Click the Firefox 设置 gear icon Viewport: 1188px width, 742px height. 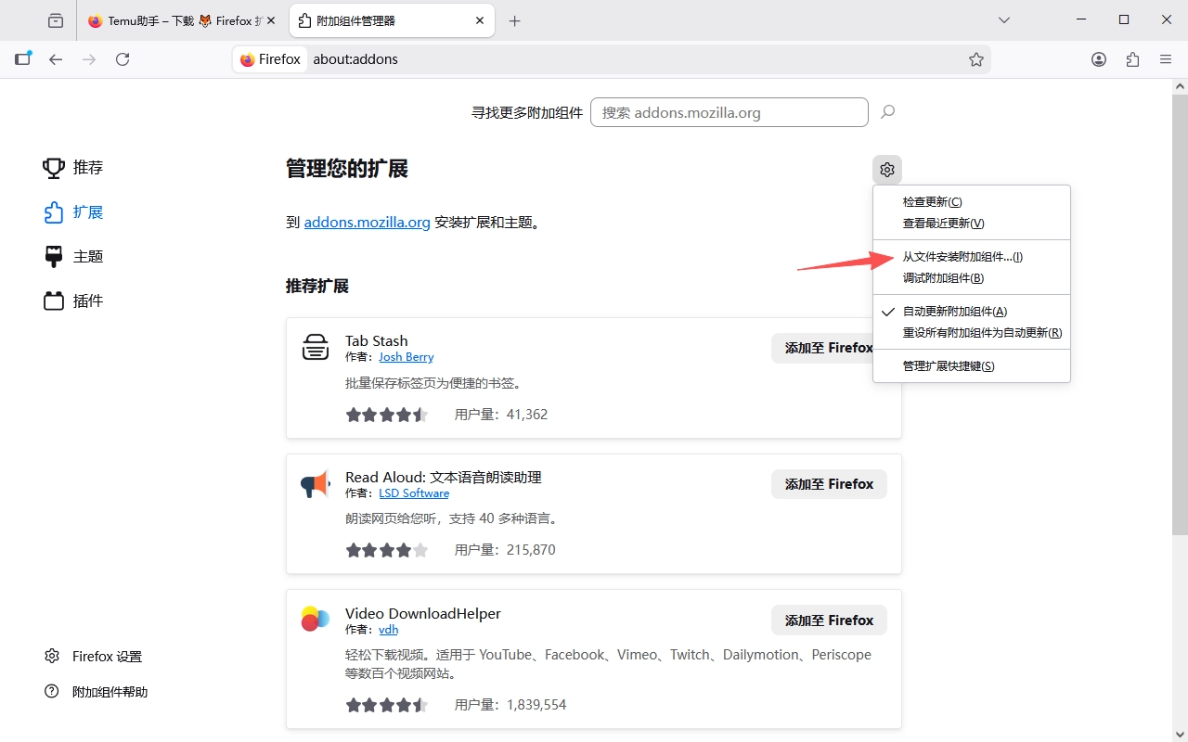52,656
